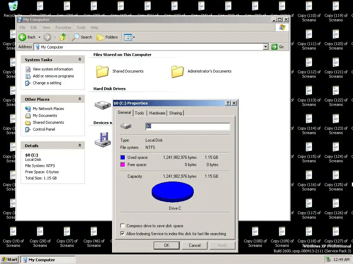Open the Tools menu

click(x=81, y=27)
